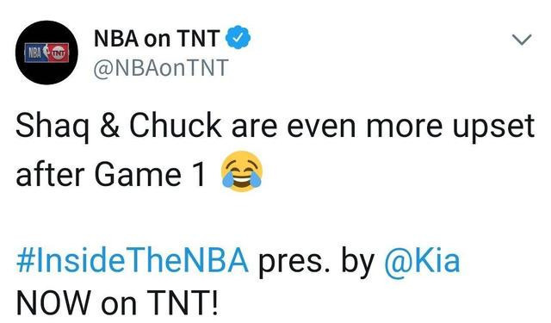
Task: Open the NBA on TNT display name
Action: click(x=157, y=38)
